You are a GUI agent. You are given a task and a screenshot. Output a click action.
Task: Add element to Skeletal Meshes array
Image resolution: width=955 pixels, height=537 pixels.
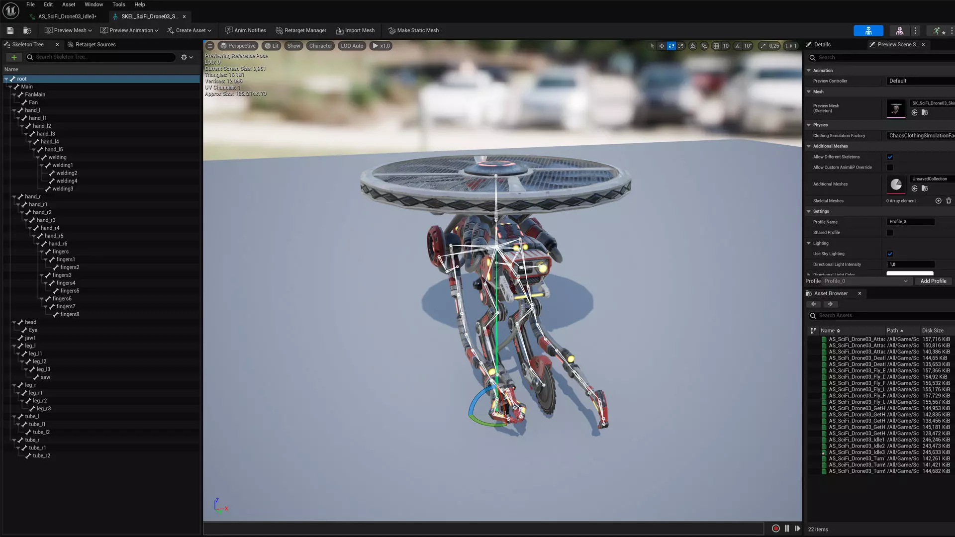click(x=938, y=201)
